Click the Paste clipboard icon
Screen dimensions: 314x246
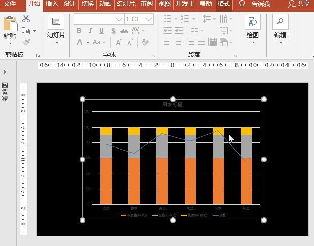click(10, 23)
